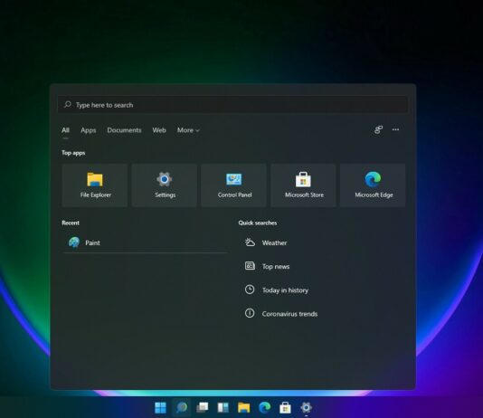
Task: Launch Microsoft Edge from Top apps
Action: tap(373, 185)
